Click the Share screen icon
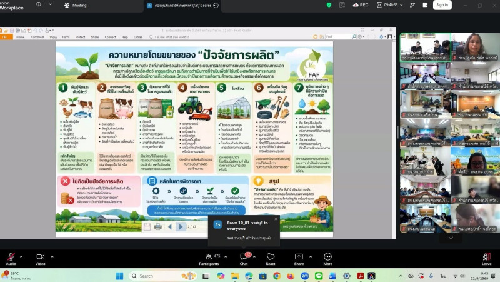The height and width of the screenshot is (282, 500). pos(299,259)
